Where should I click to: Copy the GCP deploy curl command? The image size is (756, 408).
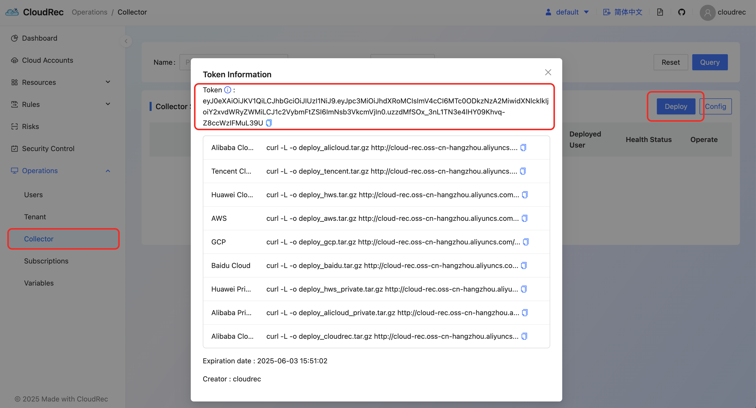(526, 242)
